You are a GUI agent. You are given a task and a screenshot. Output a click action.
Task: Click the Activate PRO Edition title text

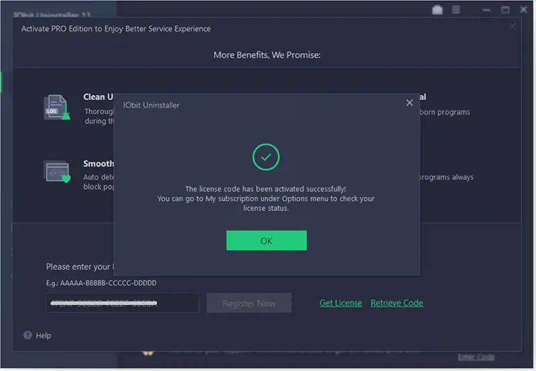pos(116,29)
